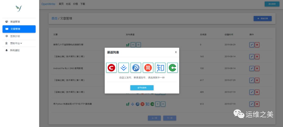Image resolution: width=283 pixels, height=127 pixels.
Task: Select the green OSChina channel in the dialog
Action: click(x=172, y=68)
